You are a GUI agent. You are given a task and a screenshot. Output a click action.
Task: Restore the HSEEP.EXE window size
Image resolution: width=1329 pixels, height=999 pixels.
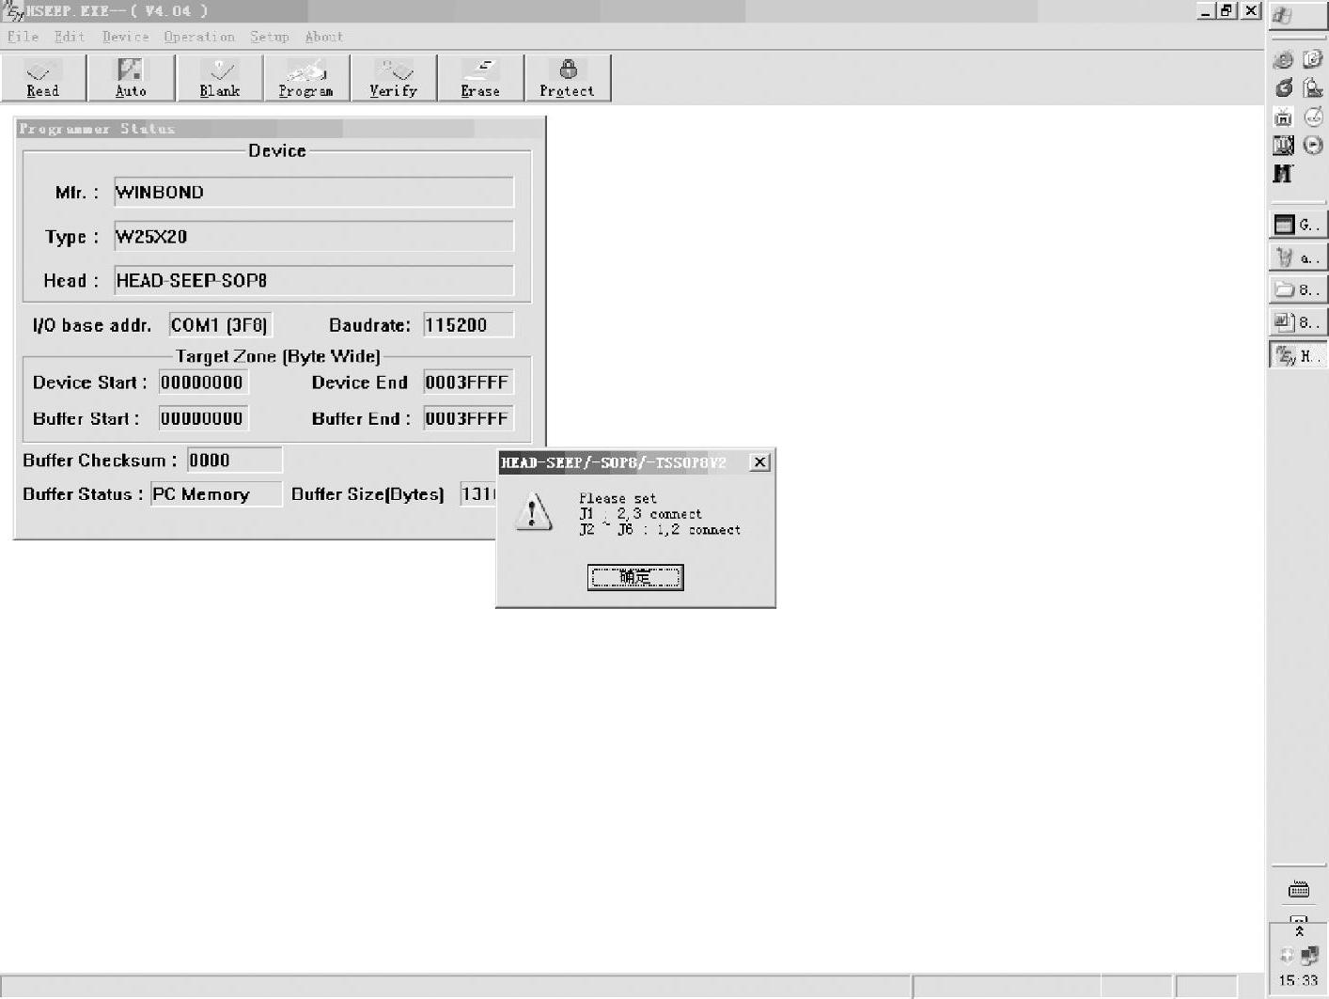click(1227, 10)
